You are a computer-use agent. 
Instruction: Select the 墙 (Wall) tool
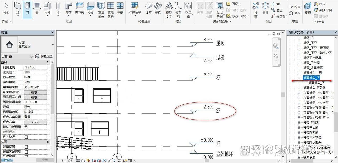pos(18,9)
